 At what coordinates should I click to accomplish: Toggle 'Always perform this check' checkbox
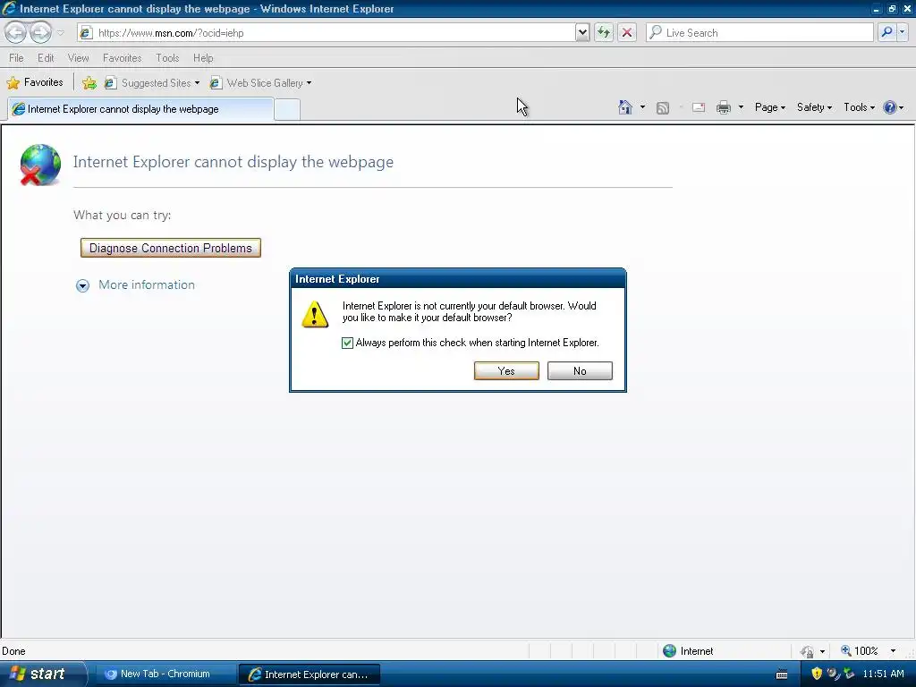(x=347, y=343)
